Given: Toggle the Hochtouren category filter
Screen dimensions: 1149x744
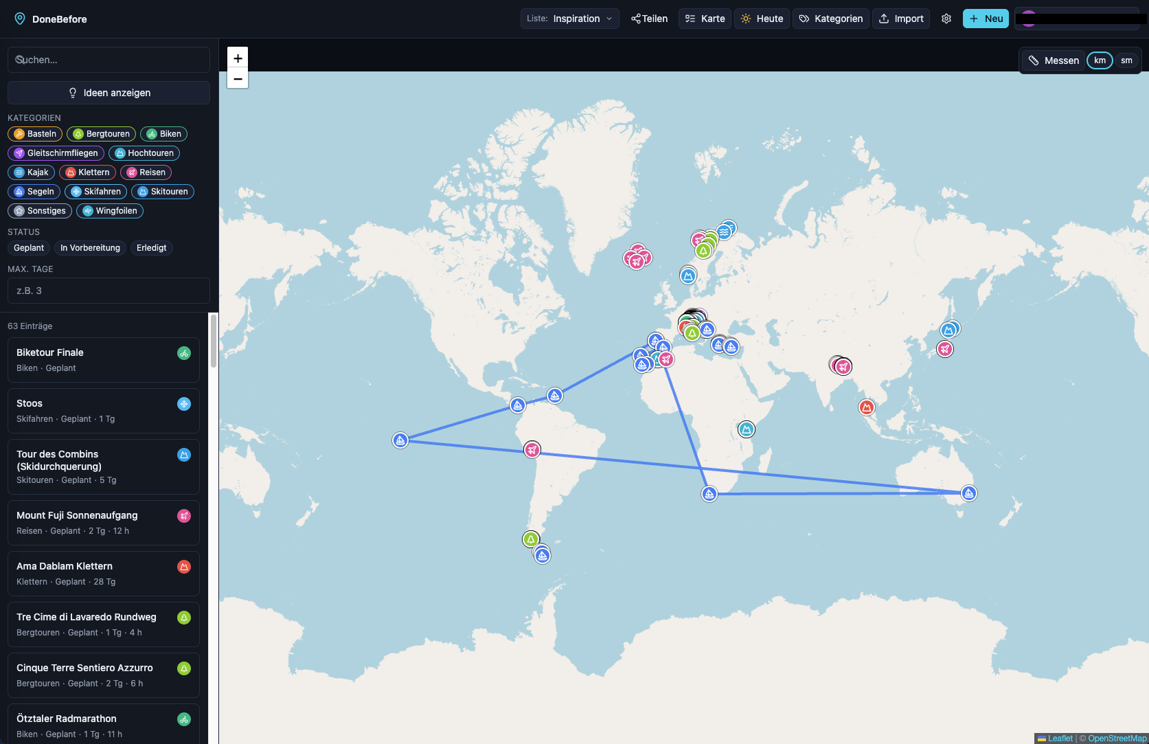Looking at the screenshot, I should tap(144, 153).
